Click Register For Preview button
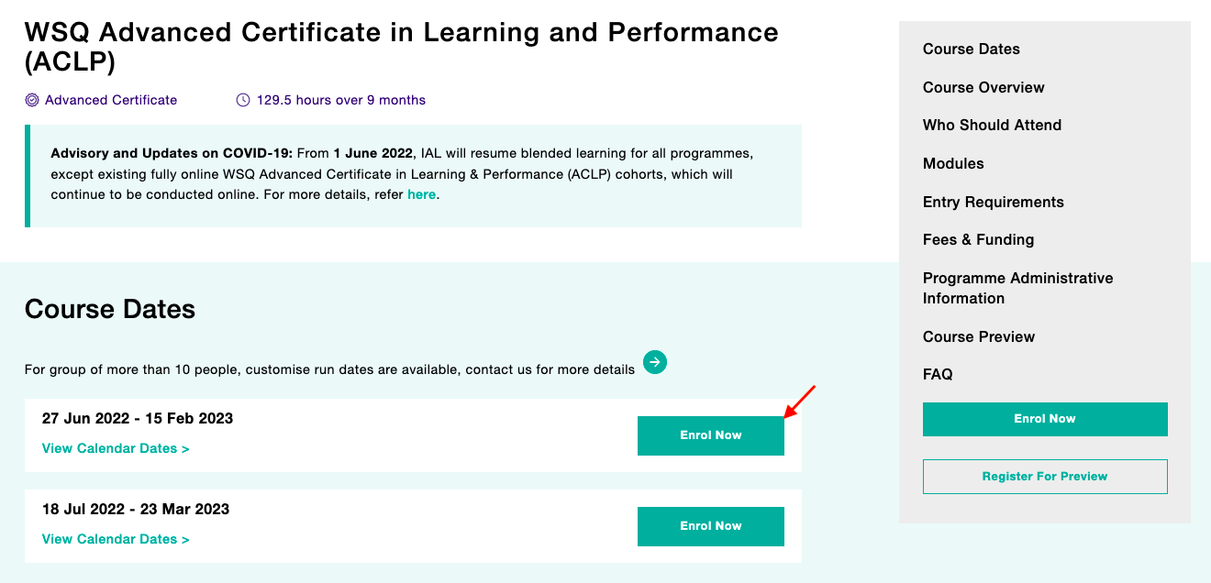The image size is (1211, 583). click(x=1045, y=477)
